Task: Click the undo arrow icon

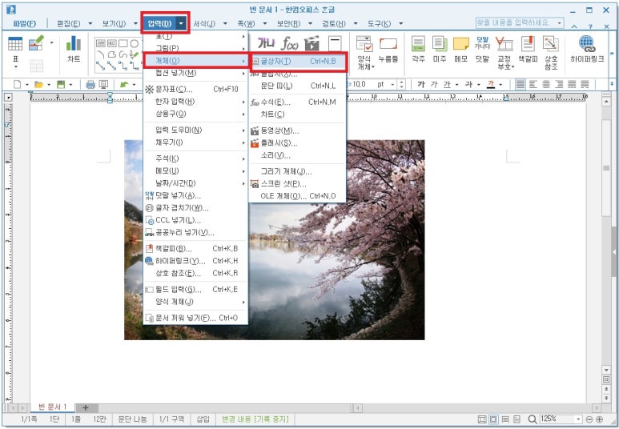Action: 124,85
